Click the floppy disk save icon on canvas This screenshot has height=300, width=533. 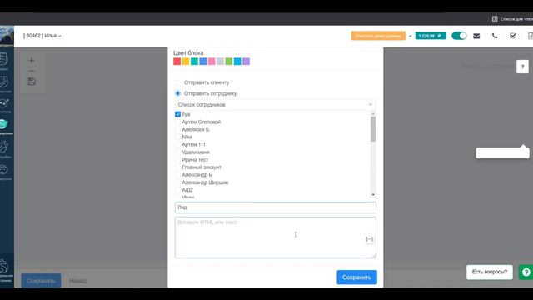pos(32,82)
